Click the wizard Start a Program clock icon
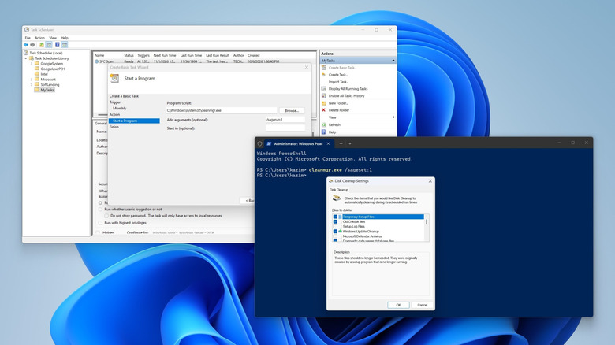Image resolution: width=615 pixels, height=345 pixels. (114, 79)
